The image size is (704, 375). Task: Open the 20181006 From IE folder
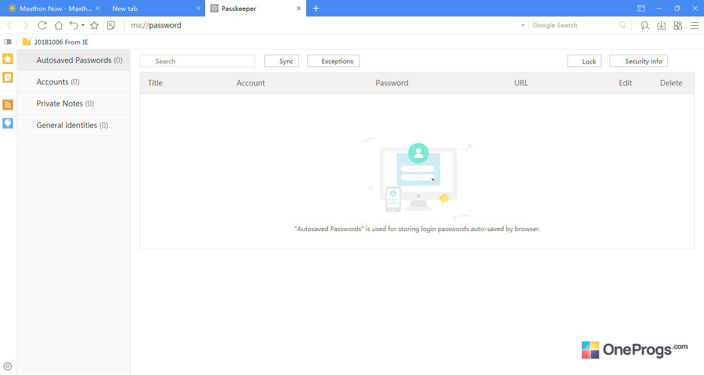click(x=55, y=42)
